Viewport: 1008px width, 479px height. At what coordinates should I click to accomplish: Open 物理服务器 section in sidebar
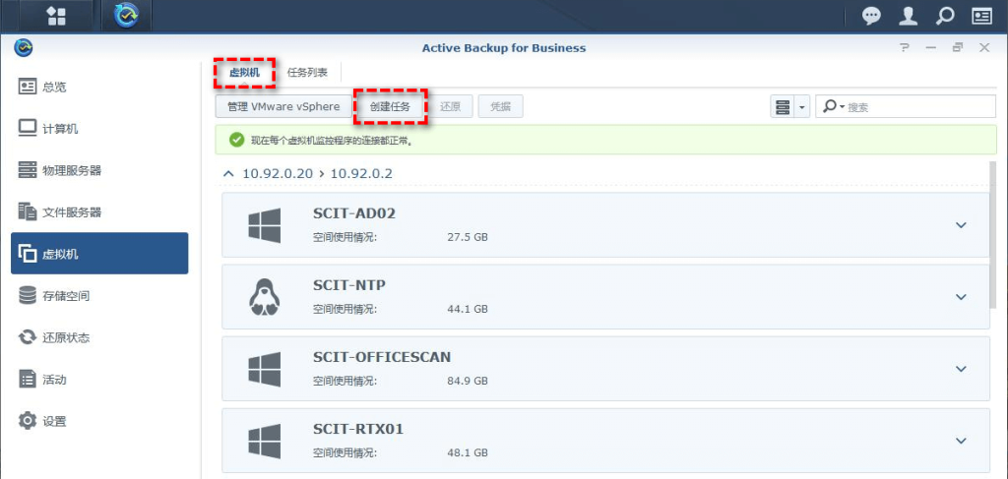tap(99, 171)
